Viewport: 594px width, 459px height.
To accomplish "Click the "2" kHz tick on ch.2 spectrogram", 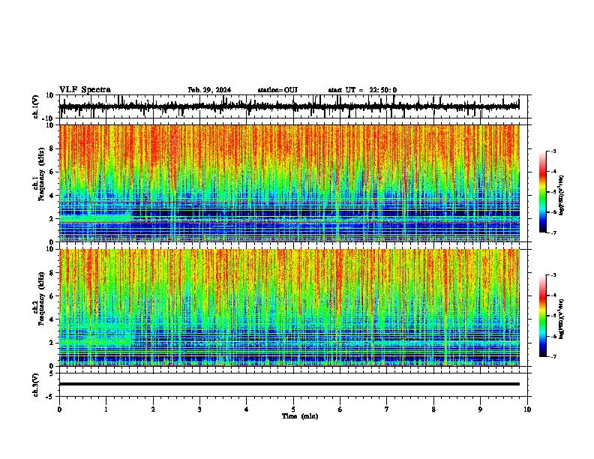I will [52, 343].
